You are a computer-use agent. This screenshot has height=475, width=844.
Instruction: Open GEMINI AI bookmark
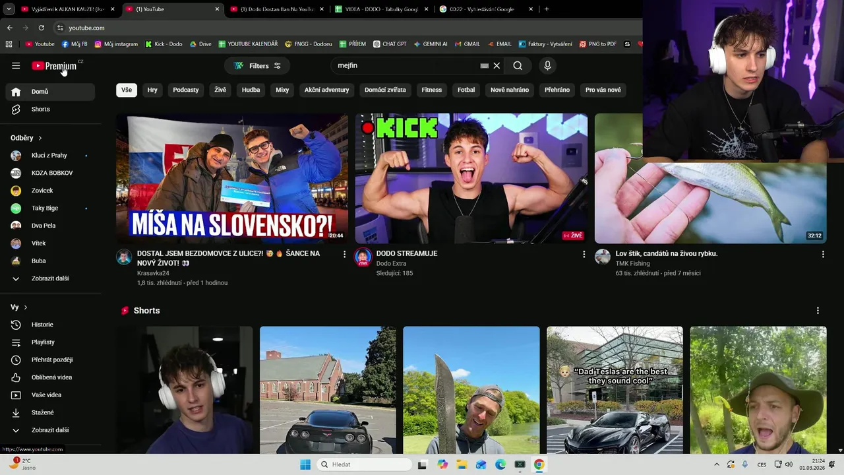pos(431,44)
